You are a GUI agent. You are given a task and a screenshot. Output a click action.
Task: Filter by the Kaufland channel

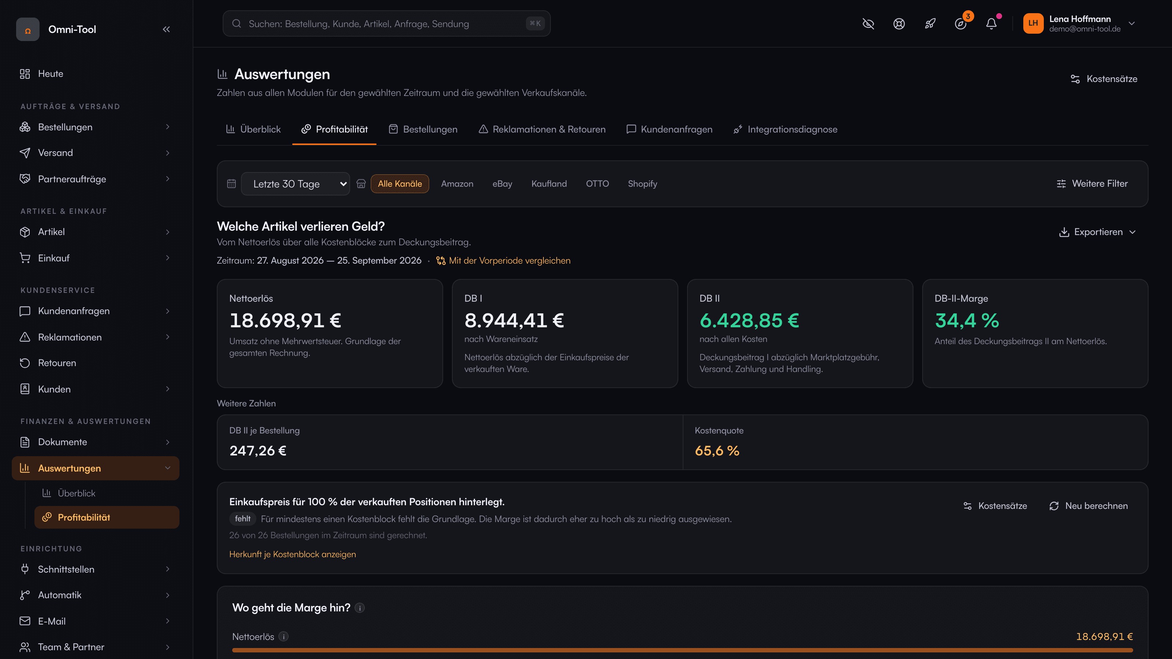(549, 184)
